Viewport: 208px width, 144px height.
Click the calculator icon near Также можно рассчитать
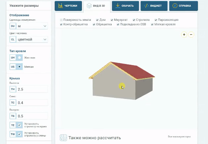pyautogui.click(x=63, y=138)
